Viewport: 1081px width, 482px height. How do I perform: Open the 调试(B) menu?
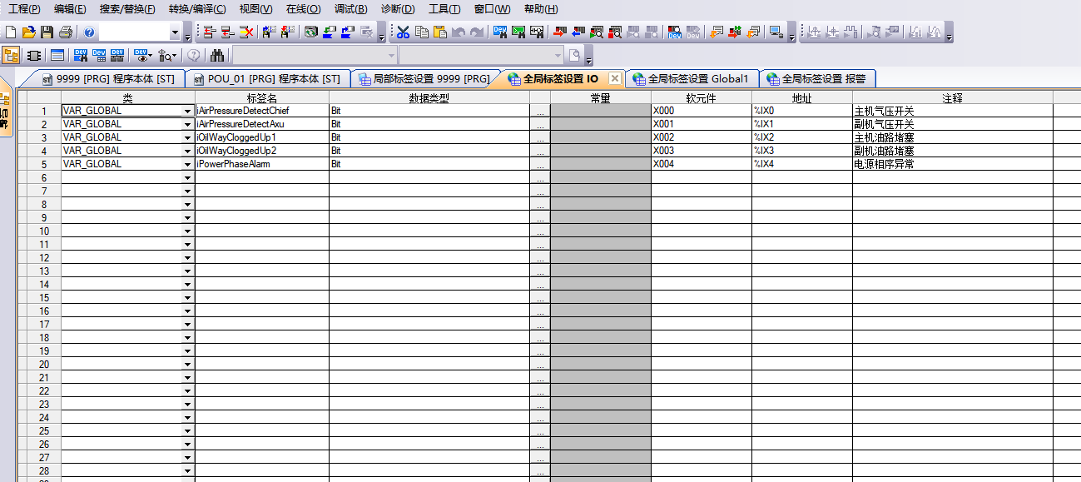point(350,8)
